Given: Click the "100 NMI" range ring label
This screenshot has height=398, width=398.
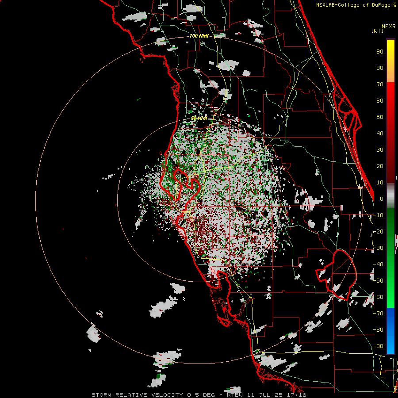Looking at the screenshot, I should tap(199, 36).
